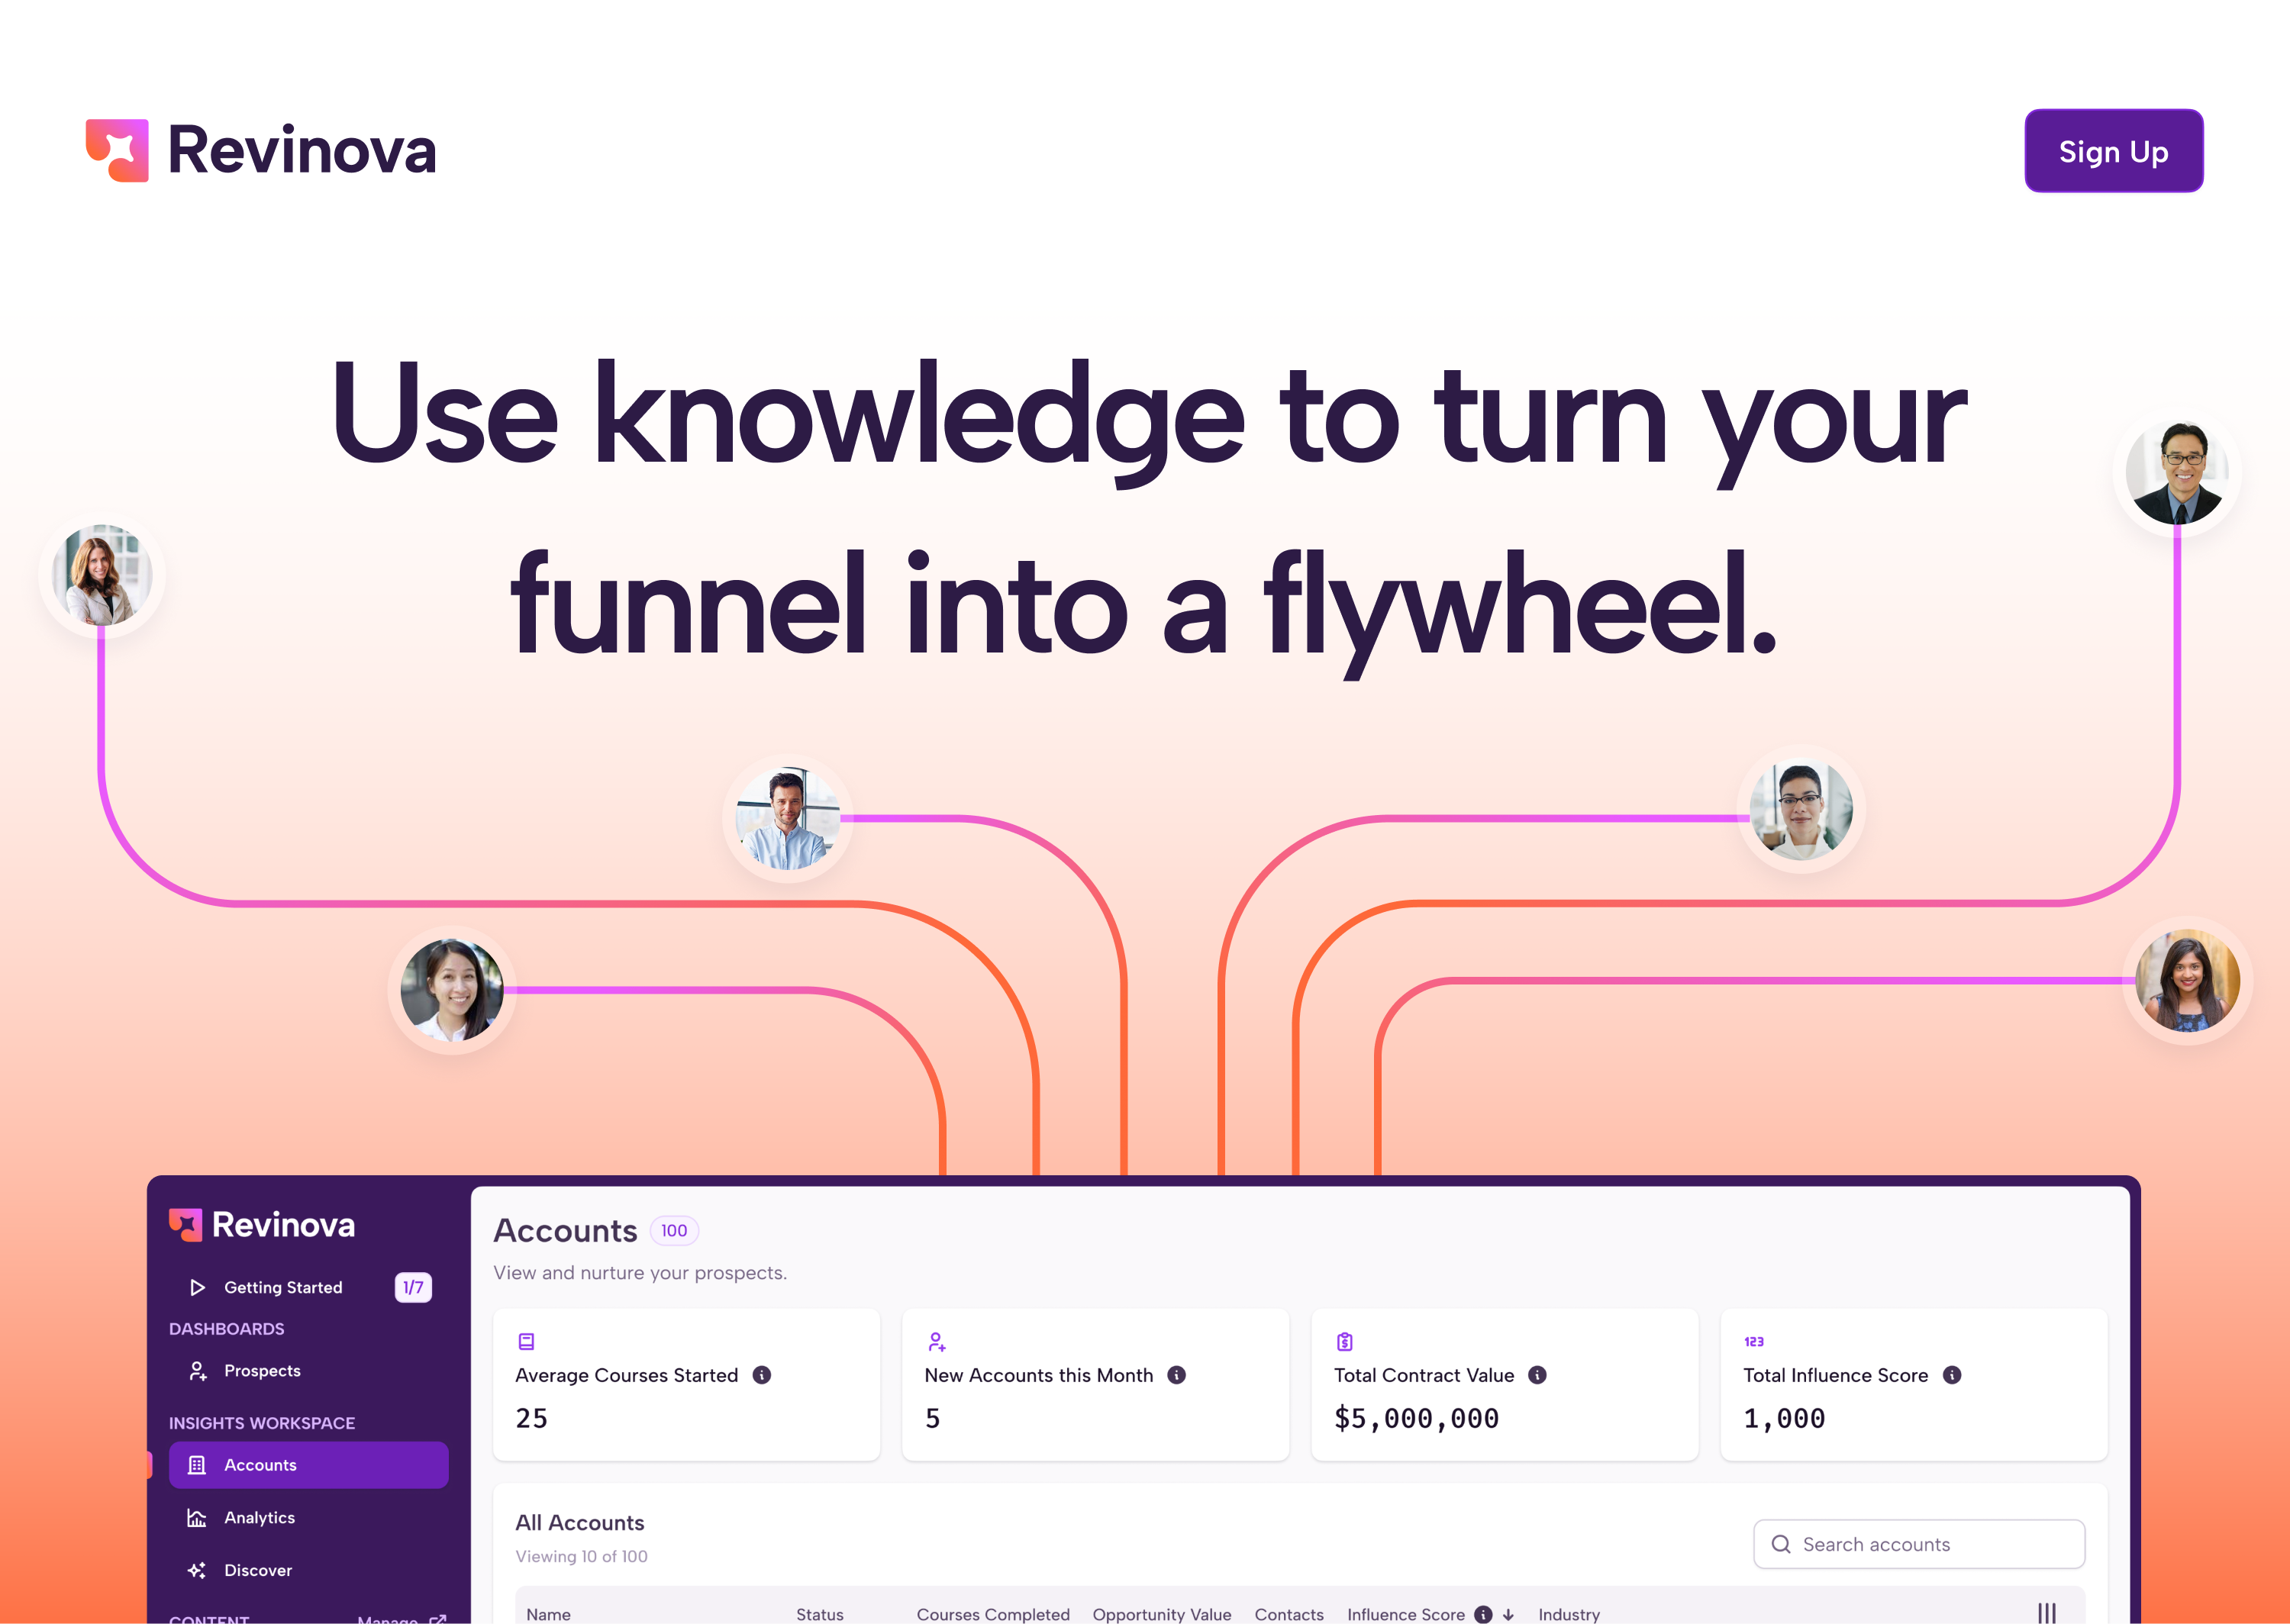This screenshot has width=2290, height=1624.
Task: Click the book icon above Average Courses Started
Action: (x=526, y=1341)
